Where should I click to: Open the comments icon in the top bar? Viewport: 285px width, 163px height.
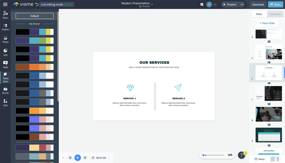[x=202, y=4]
